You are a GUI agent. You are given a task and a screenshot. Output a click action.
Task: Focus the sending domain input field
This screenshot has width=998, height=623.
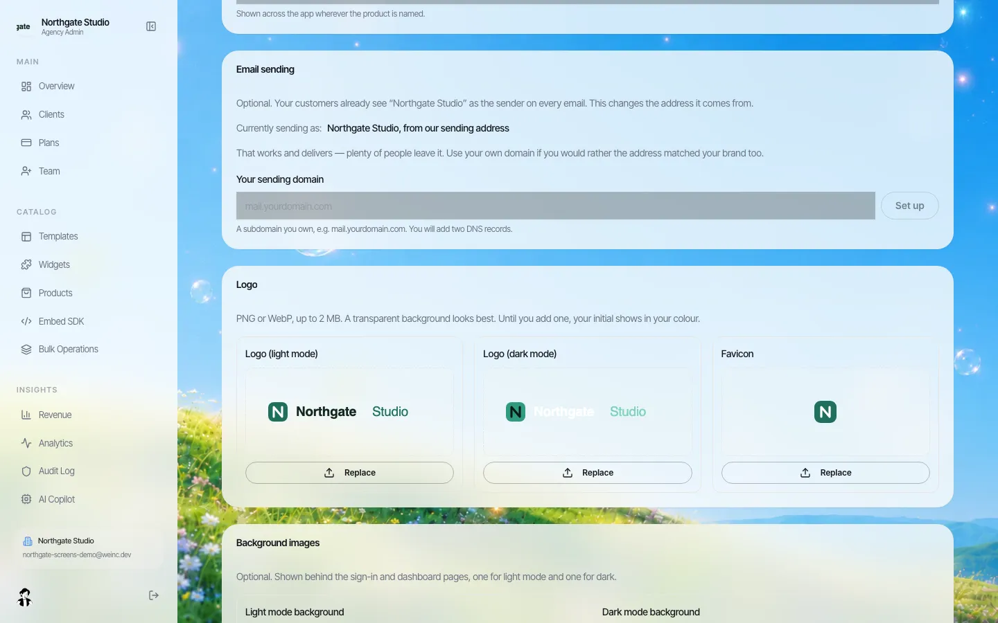tap(555, 206)
